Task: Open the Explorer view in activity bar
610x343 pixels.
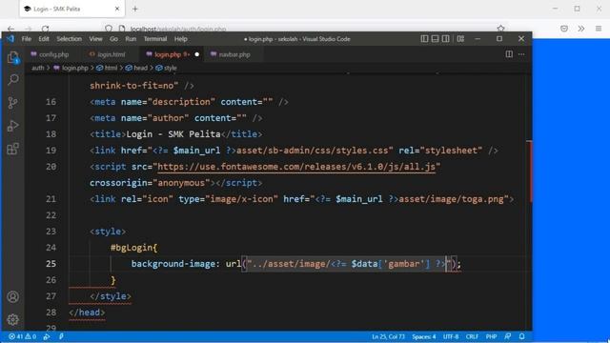Action: tap(12, 57)
